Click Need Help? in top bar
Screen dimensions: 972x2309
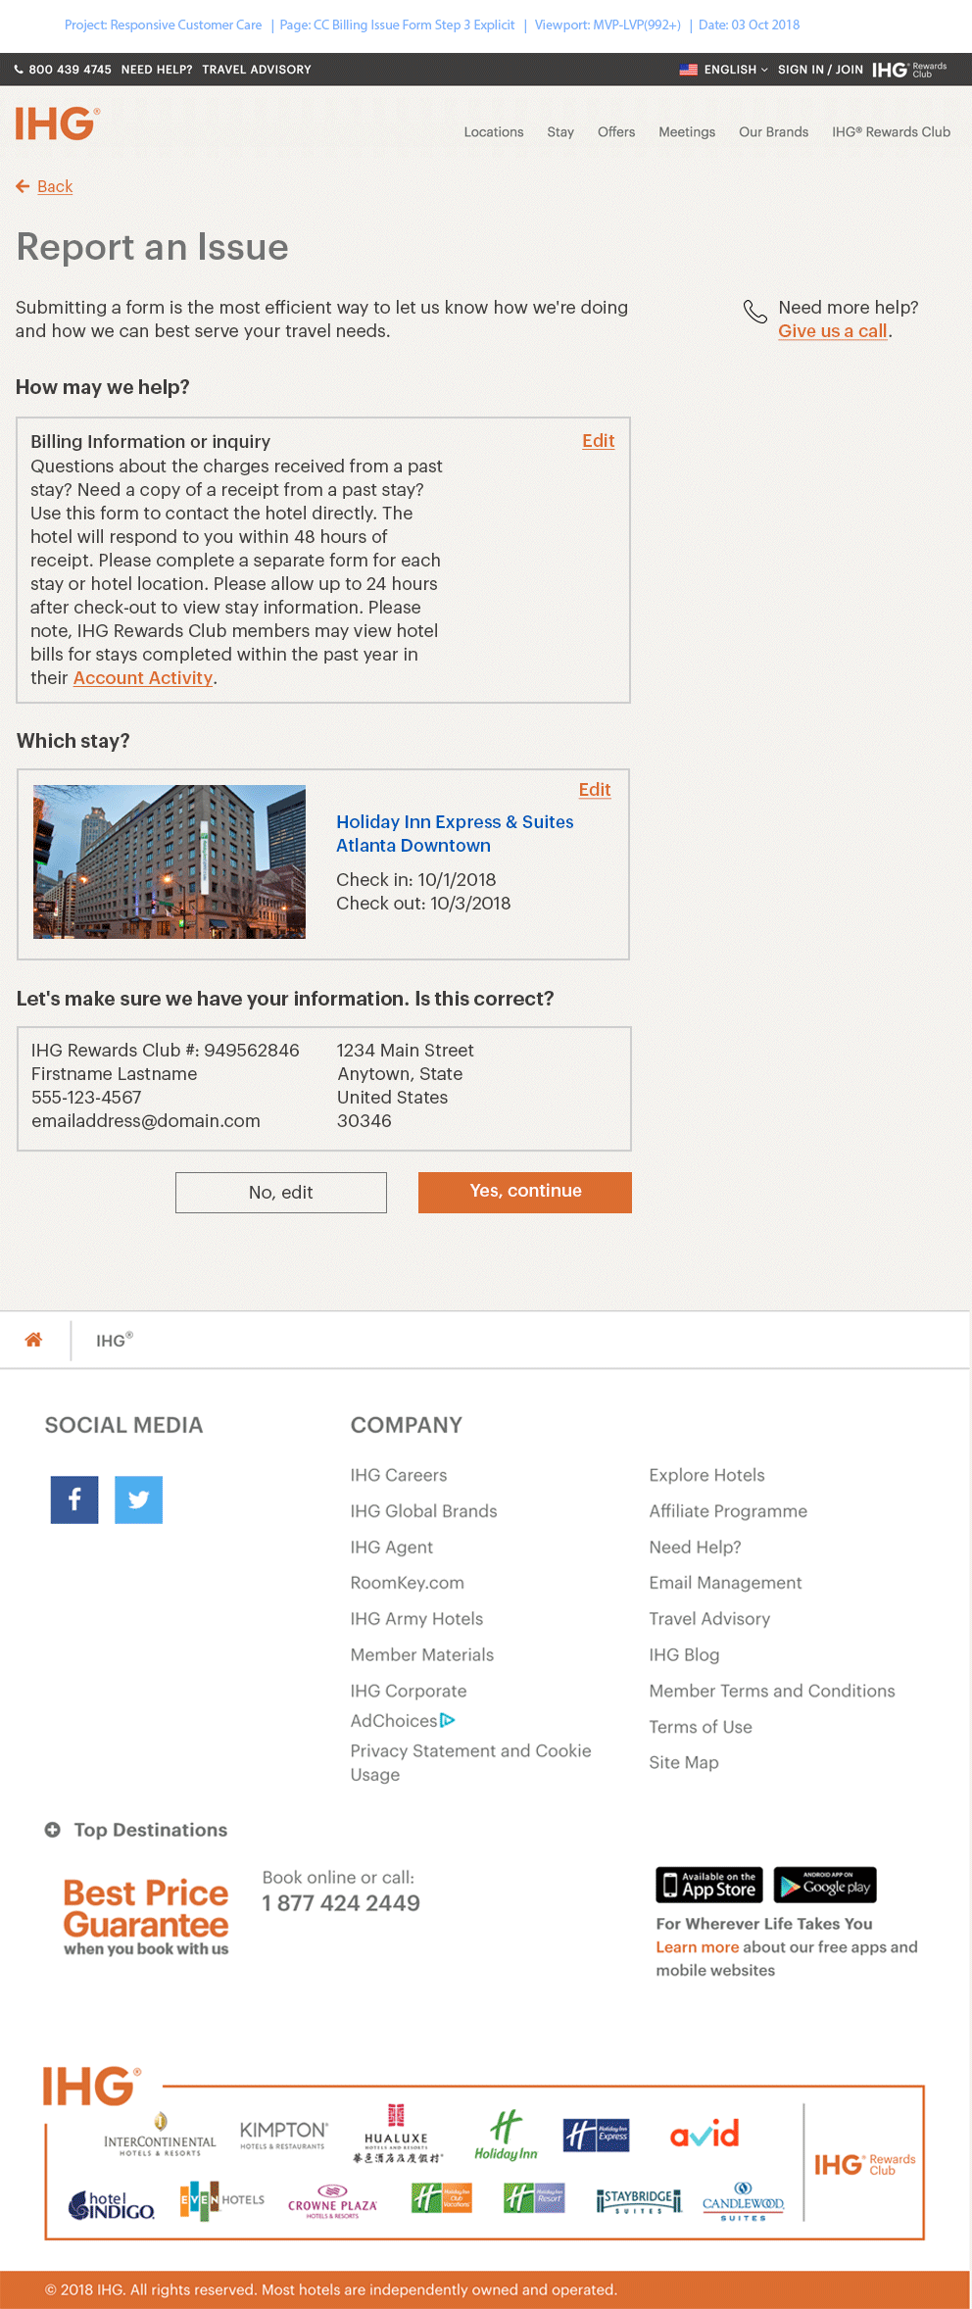coord(157,70)
